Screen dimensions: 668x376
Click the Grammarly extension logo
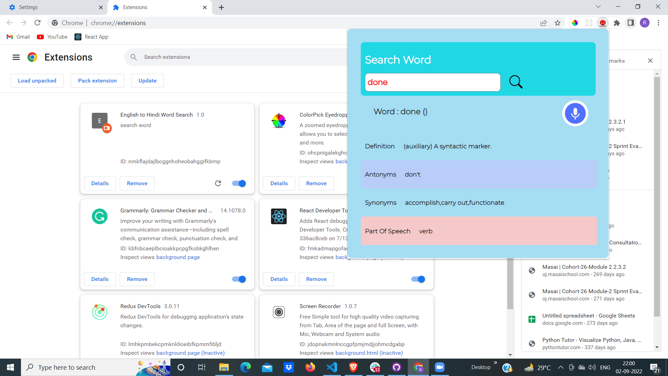click(x=100, y=216)
